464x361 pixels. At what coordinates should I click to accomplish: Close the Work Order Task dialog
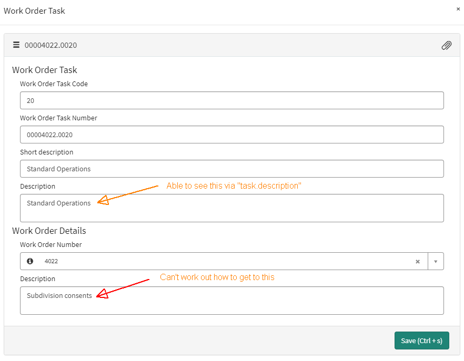(457, 9)
